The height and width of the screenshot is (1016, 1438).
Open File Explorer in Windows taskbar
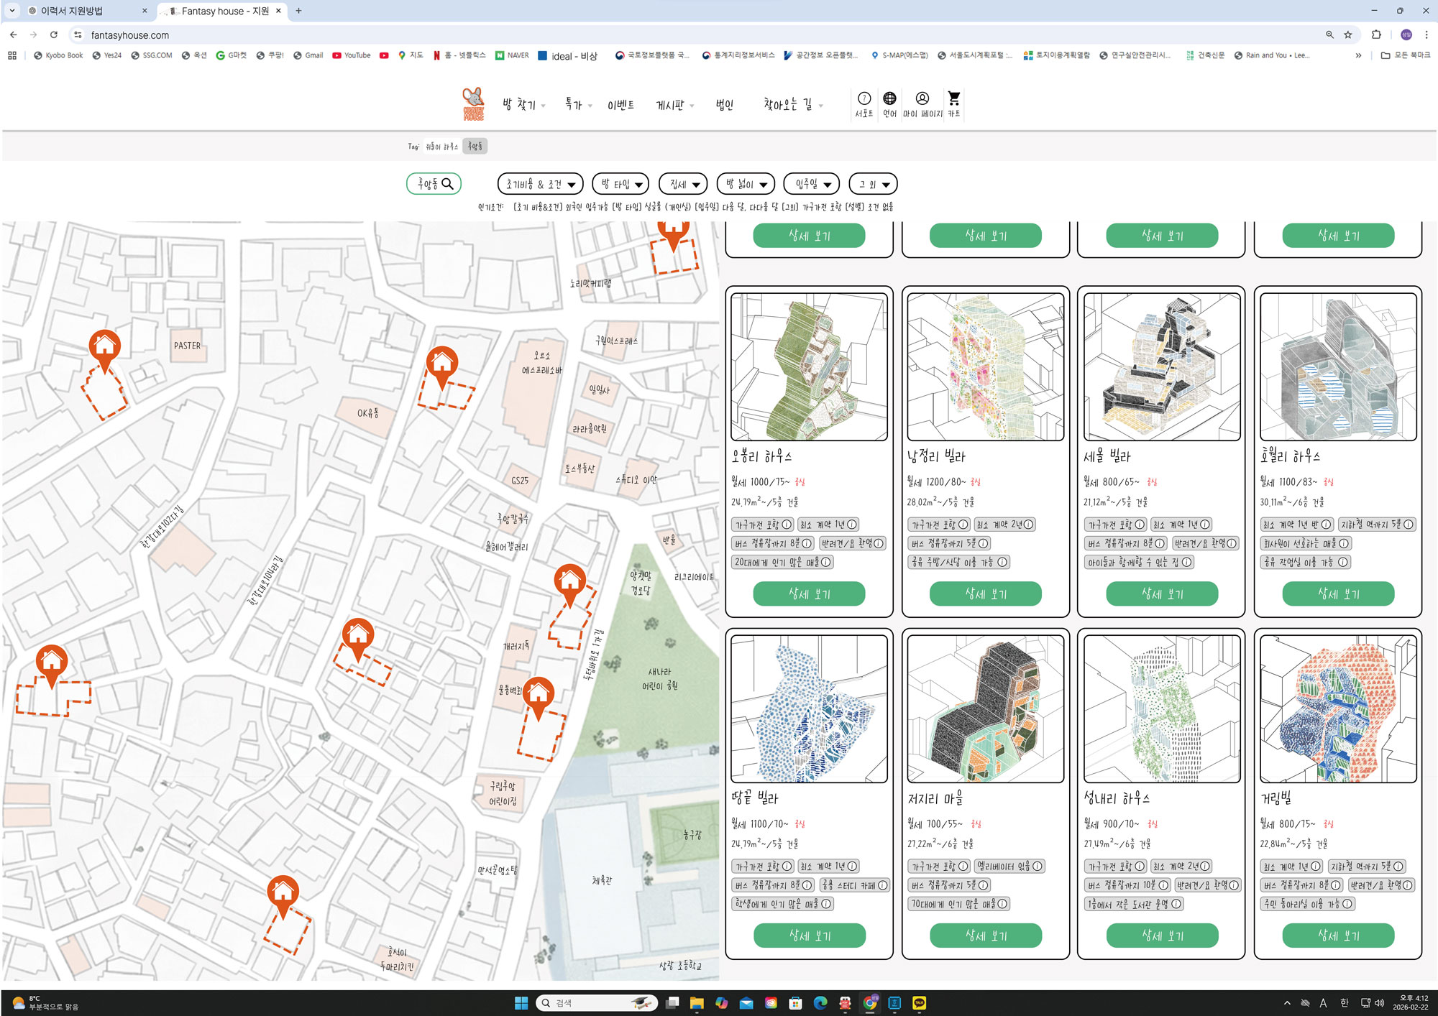coord(696,1003)
